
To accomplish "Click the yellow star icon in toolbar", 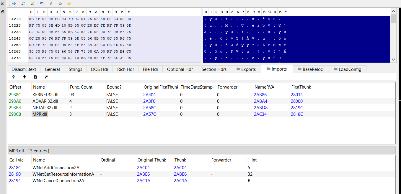I will 69,4.
